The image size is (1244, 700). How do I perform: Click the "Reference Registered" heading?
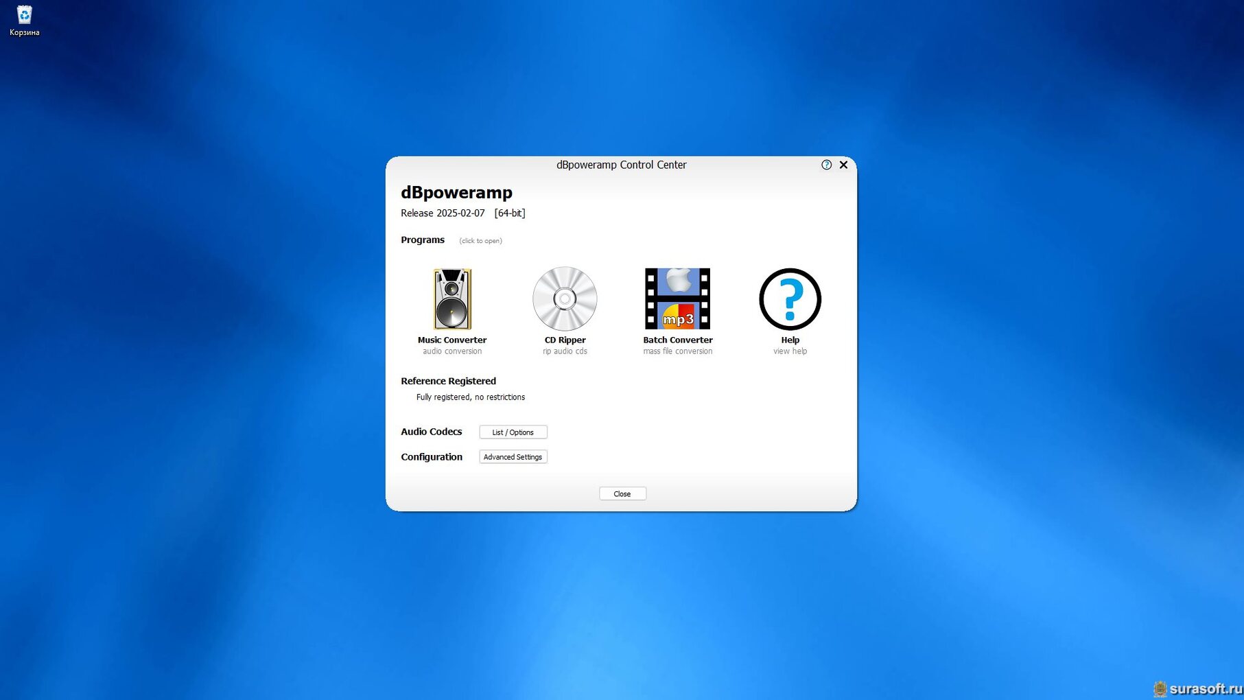click(448, 382)
